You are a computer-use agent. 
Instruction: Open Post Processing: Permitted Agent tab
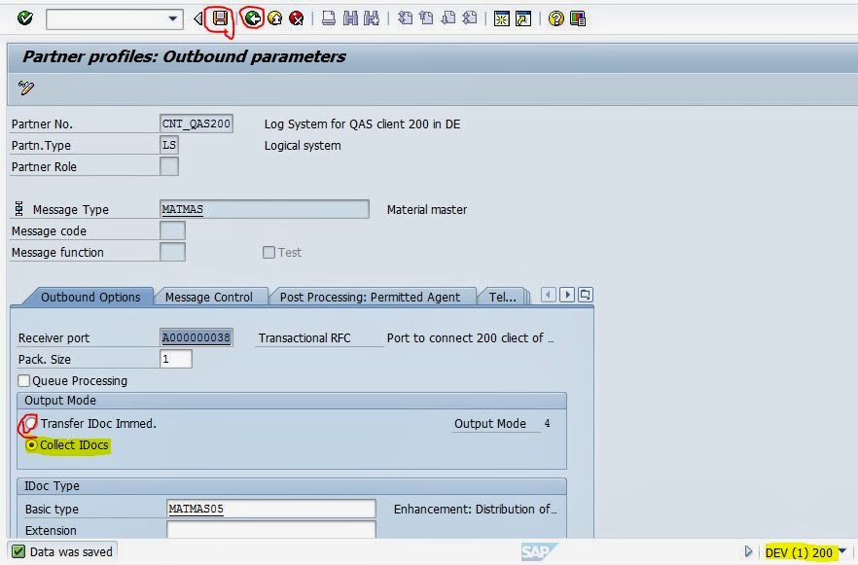(370, 297)
